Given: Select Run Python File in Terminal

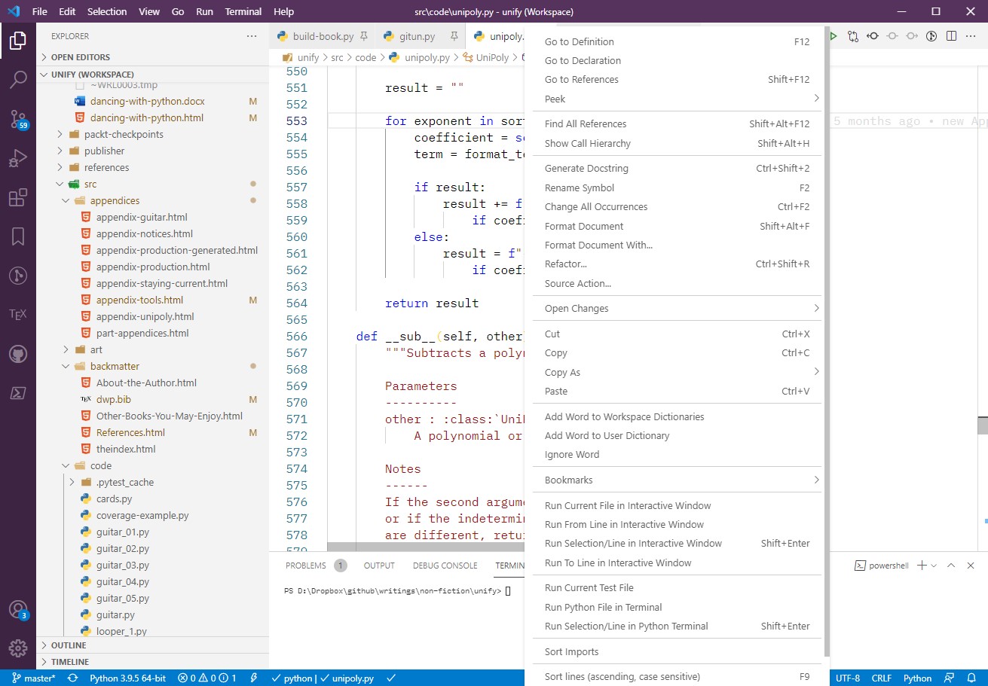Looking at the screenshot, I should [678, 607].
